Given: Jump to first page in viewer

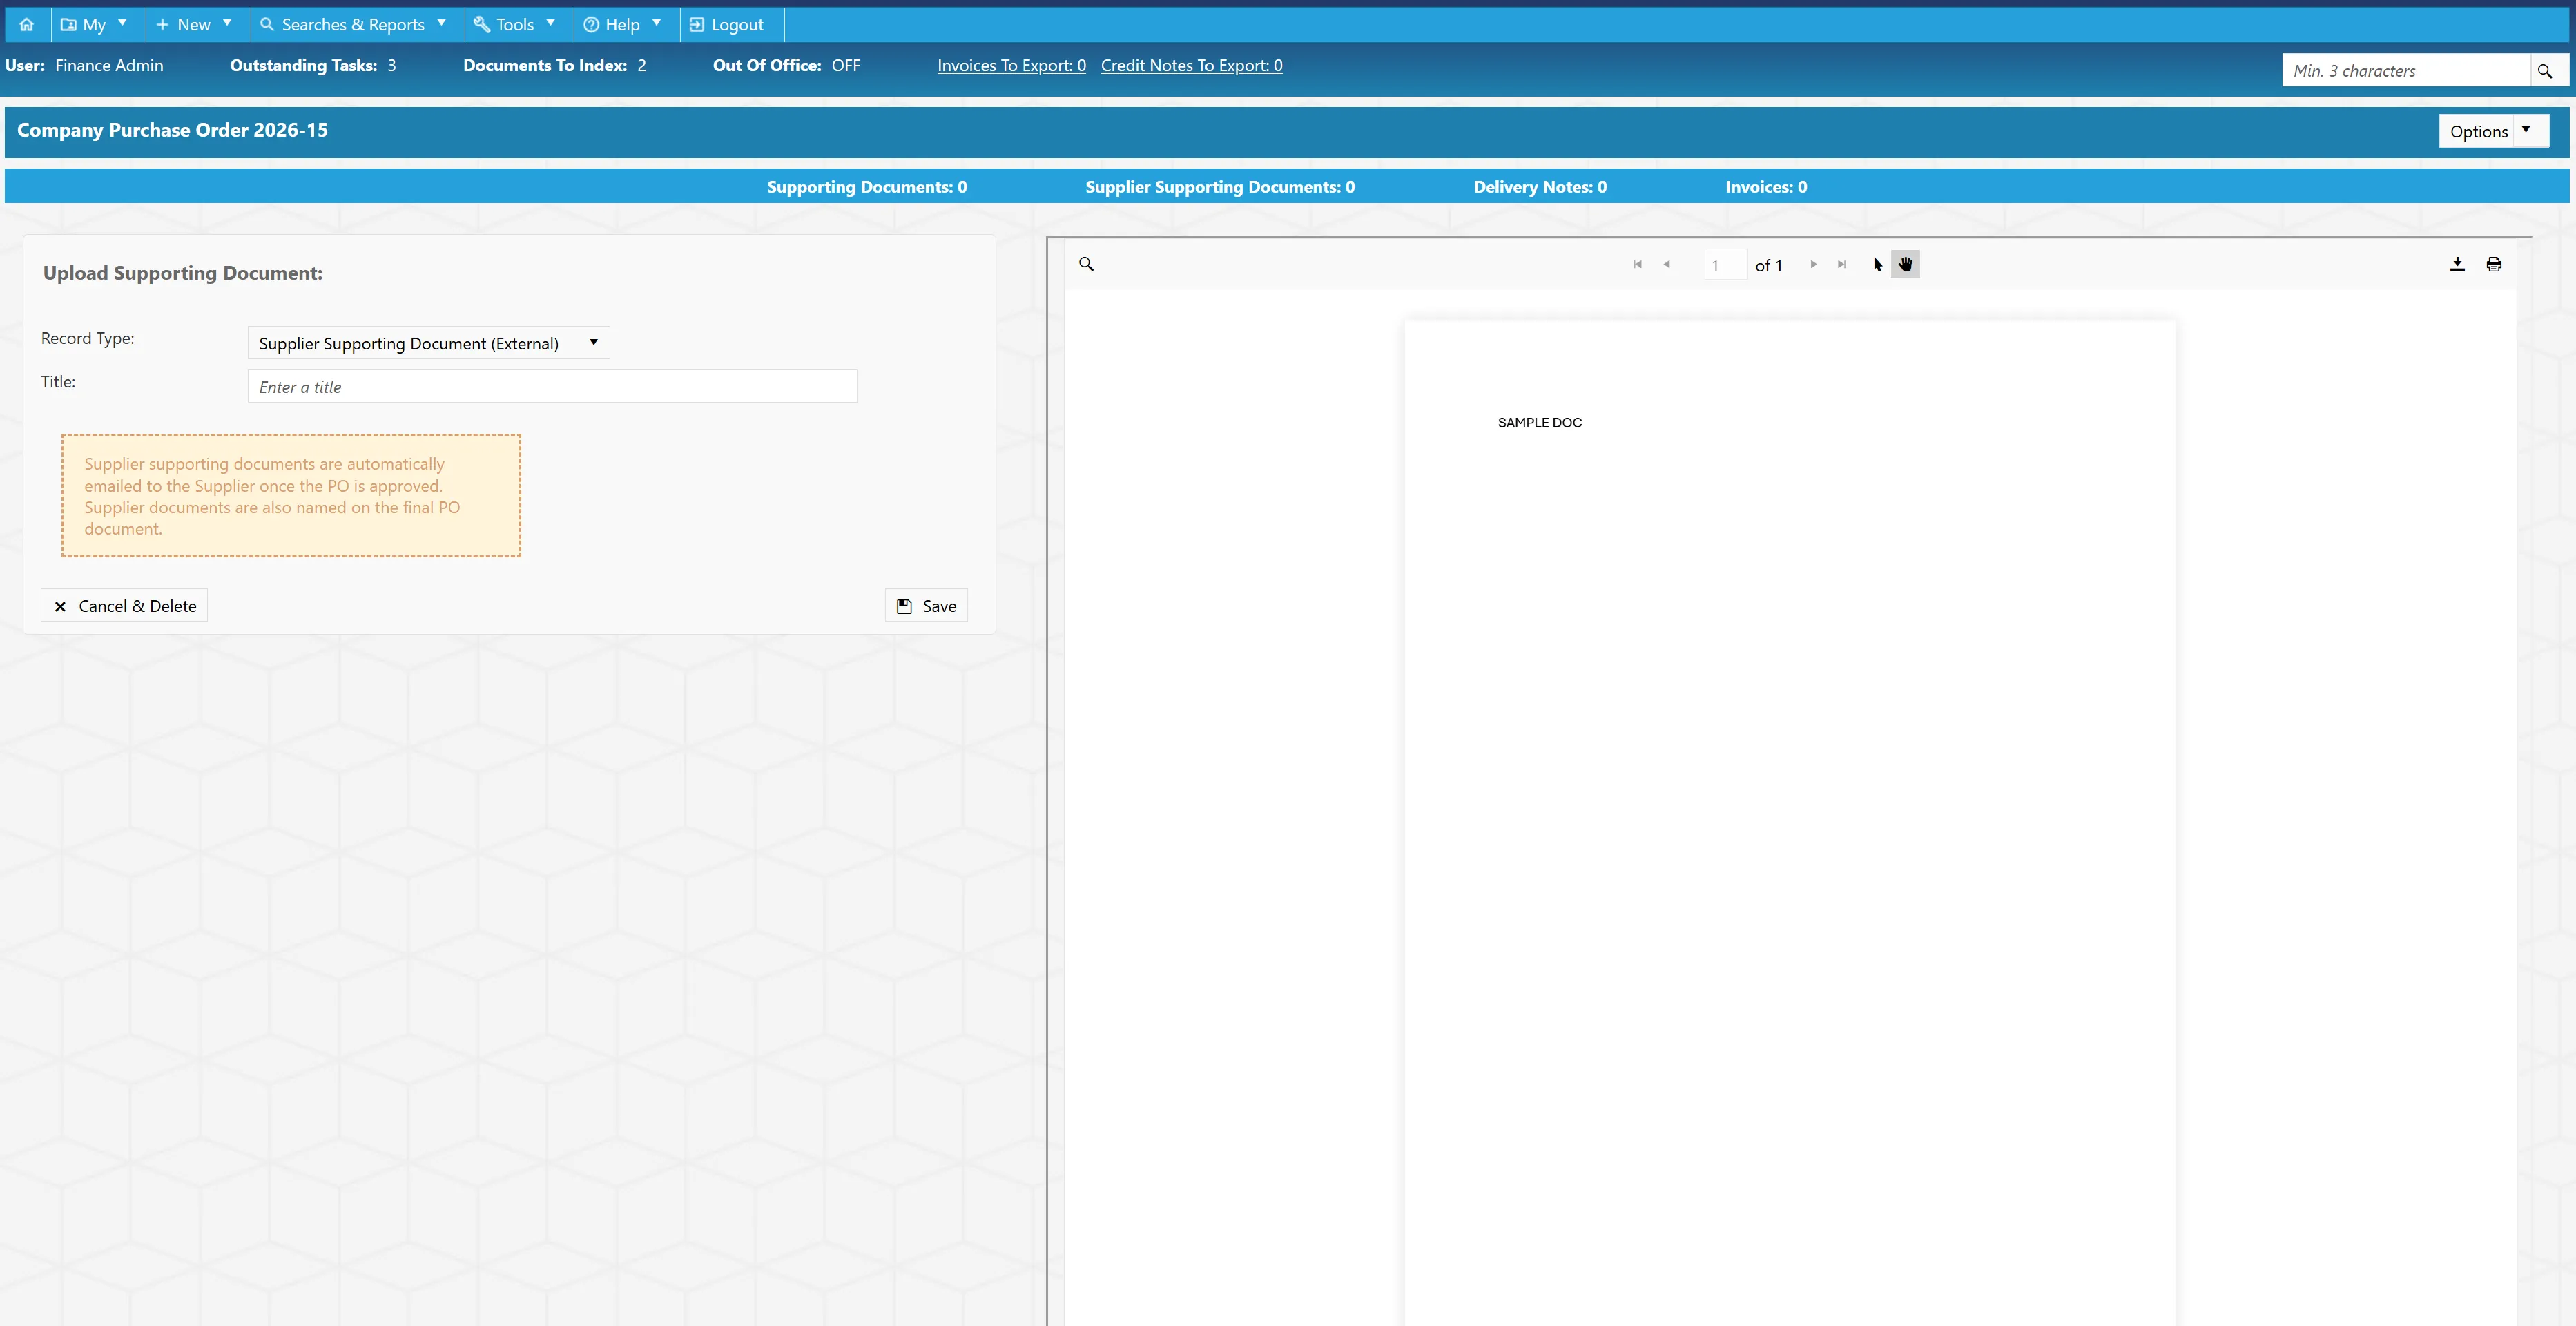Looking at the screenshot, I should [1637, 264].
